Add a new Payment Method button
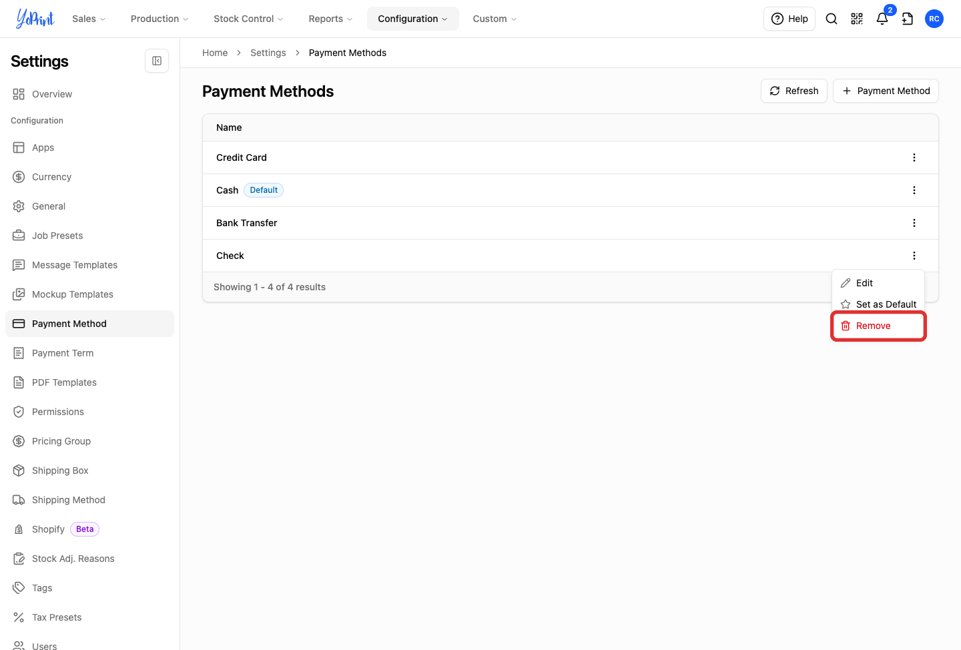This screenshot has width=961, height=650. 886,91
